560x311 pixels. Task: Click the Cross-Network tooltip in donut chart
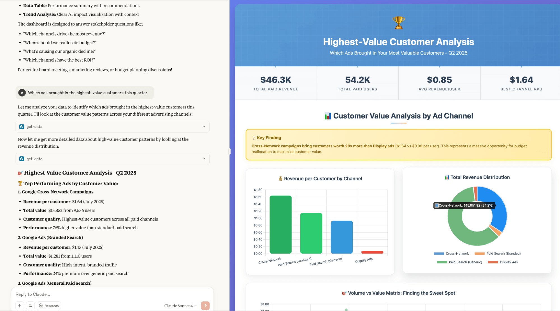click(x=464, y=205)
